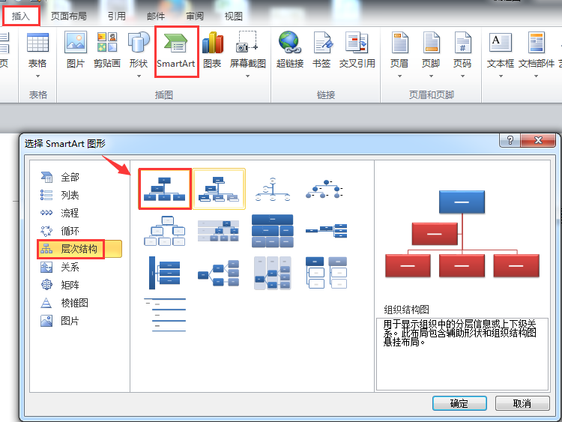562x422 pixels.
Task: Add a 书签 bookmark
Action: (x=321, y=50)
